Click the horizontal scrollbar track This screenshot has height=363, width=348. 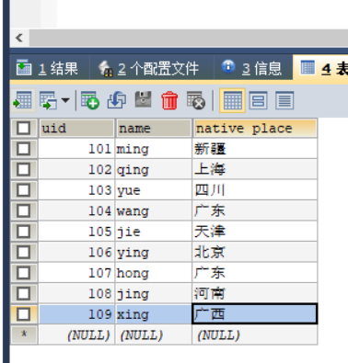pos(189,38)
